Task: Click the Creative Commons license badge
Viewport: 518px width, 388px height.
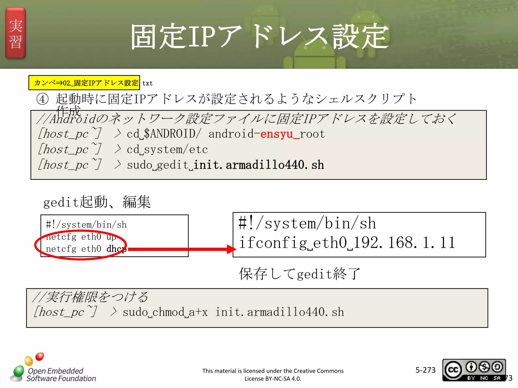Action: click(x=474, y=370)
